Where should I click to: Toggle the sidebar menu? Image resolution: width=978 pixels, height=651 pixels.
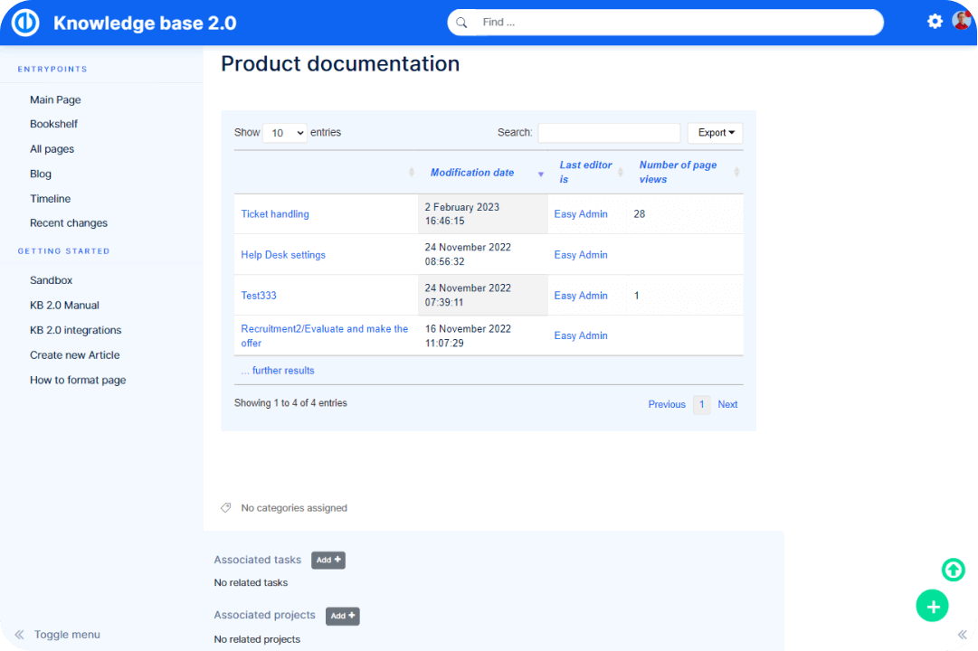tap(58, 635)
